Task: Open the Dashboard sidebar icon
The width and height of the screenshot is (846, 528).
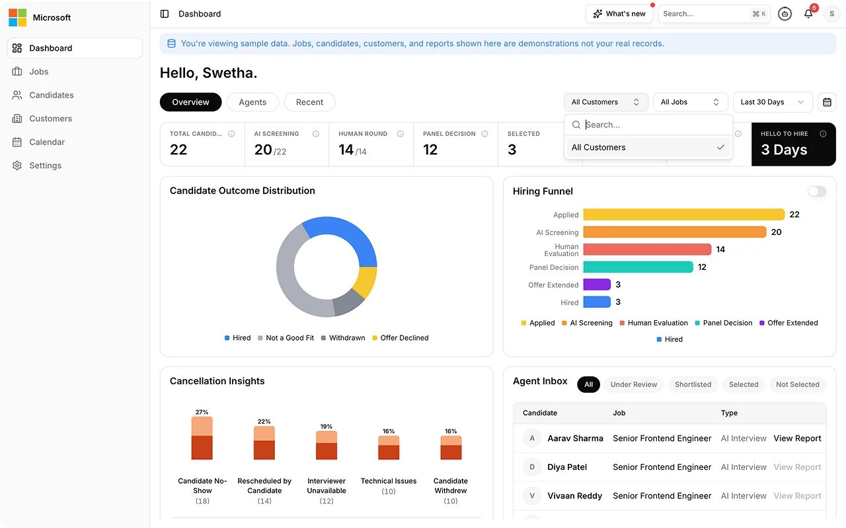Action: coord(17,48)
